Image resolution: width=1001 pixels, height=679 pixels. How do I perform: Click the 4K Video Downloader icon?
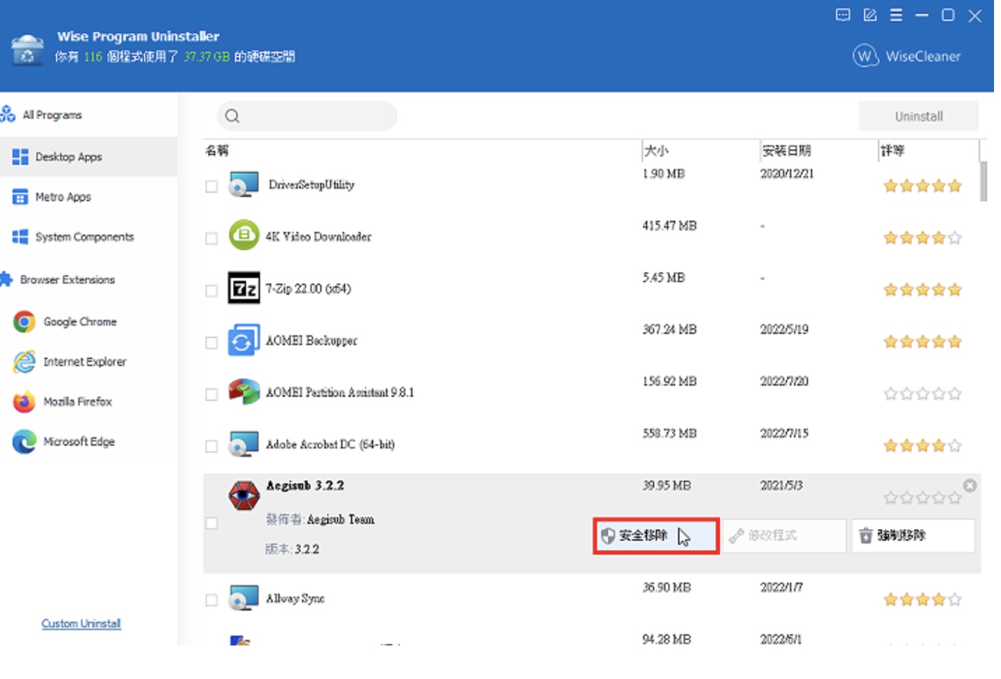244,235
